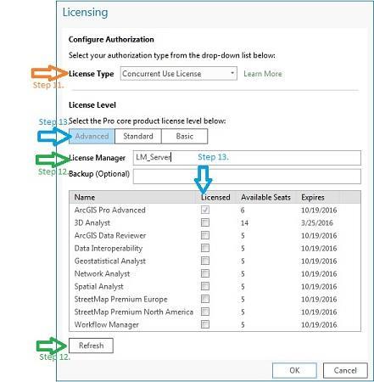Toggle the ArcGIS Pro Advanced licensed checkbox
Image resolution: width=374 pixels, height=382 pixels.
coord(205,210)
